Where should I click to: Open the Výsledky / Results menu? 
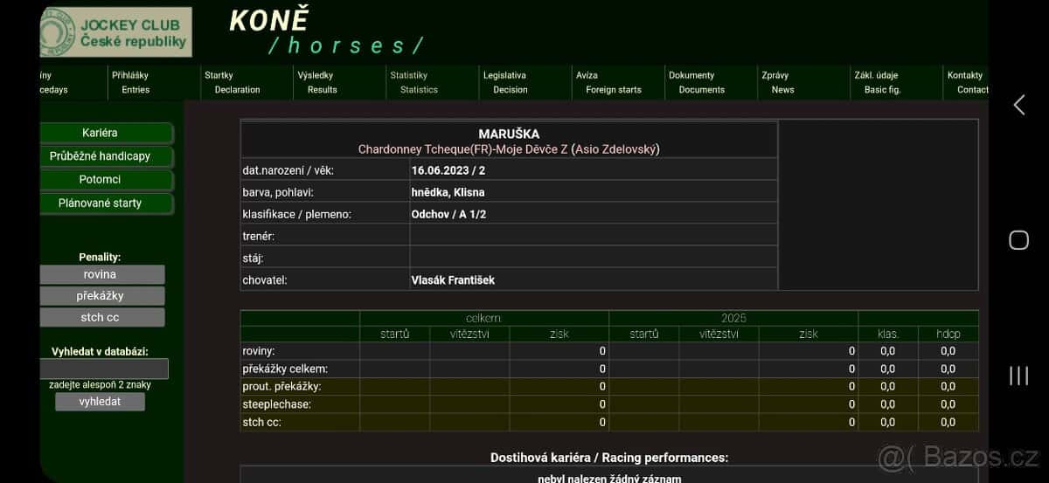tap(321, 82)
